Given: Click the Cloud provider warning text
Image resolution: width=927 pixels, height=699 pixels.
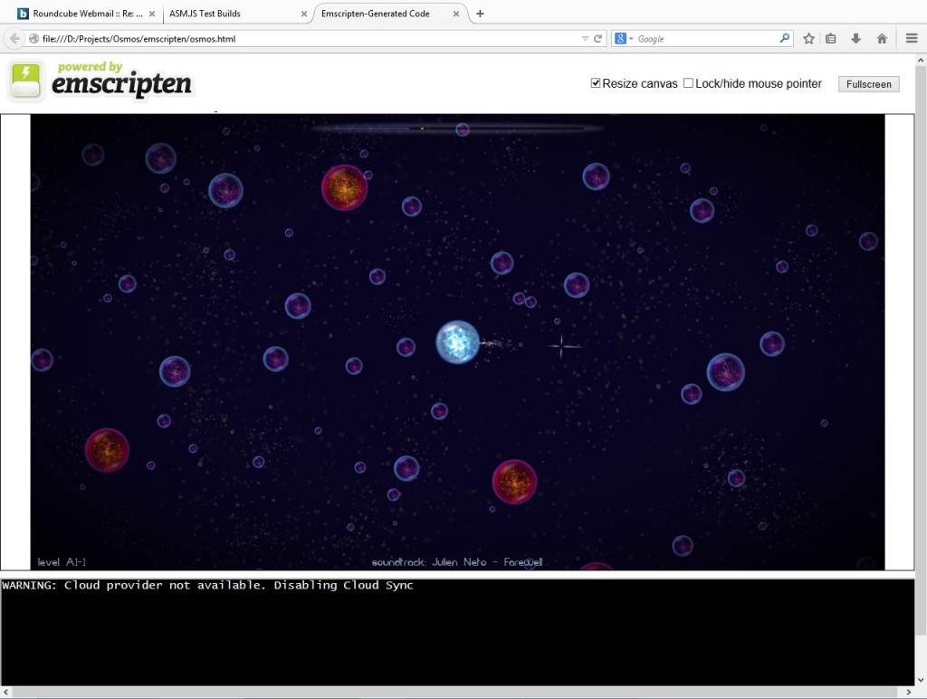Looking at the screenshot, I should click(x=207, y=586).
